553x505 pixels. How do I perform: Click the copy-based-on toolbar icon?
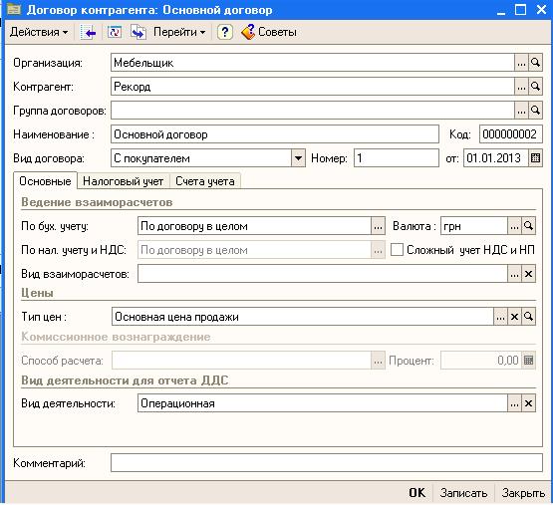[x=138, y=33]
